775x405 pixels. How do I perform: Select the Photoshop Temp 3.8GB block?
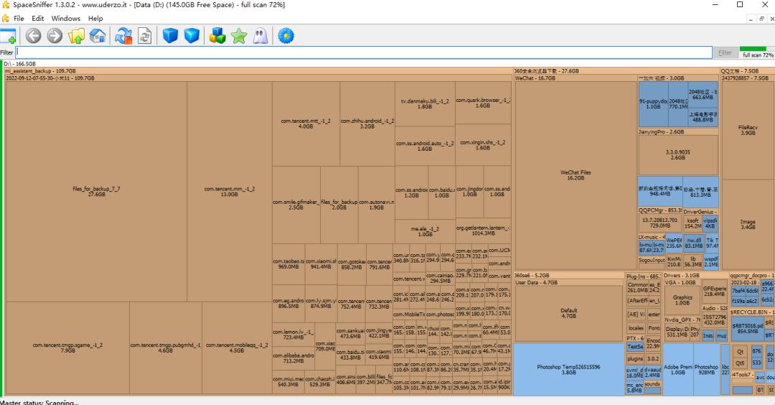tap(568, 369)
